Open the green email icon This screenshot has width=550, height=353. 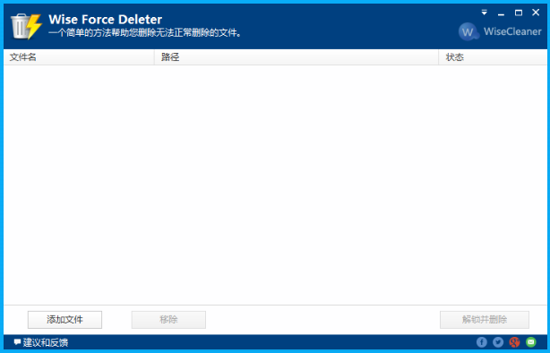531,341
